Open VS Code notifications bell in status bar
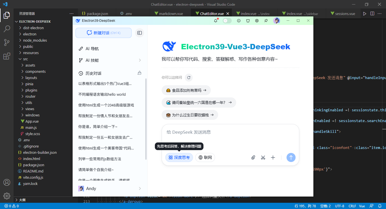 coord(380,206)
